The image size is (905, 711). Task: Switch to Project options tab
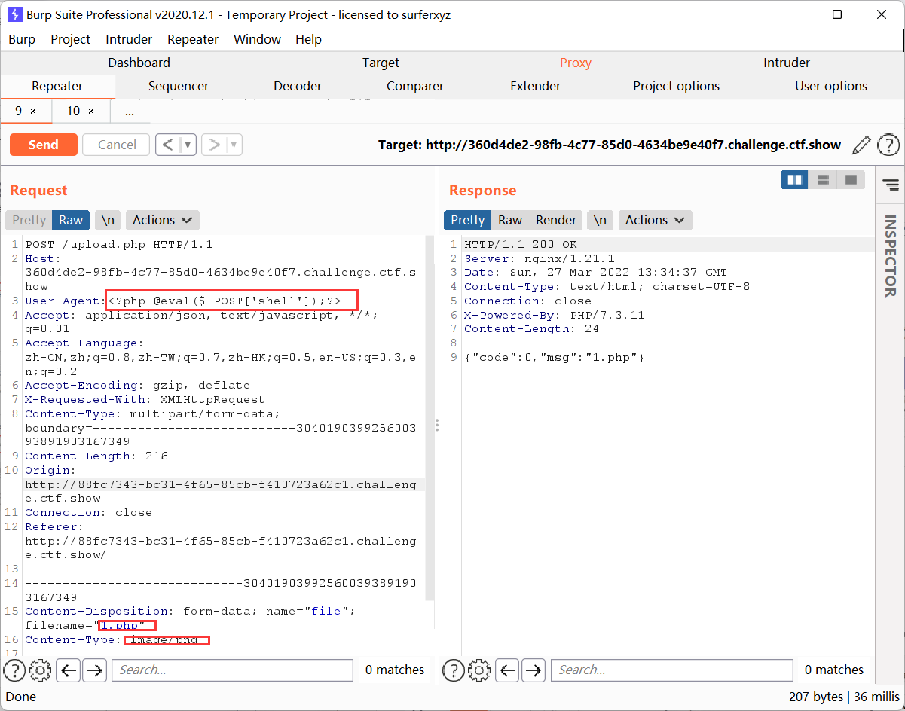tap(676, 86)
